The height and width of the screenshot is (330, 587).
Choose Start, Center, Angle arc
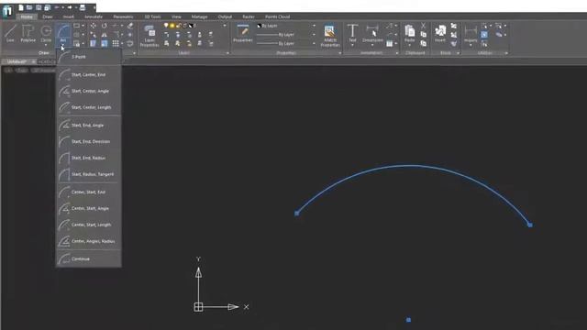[x=89, y=91]
